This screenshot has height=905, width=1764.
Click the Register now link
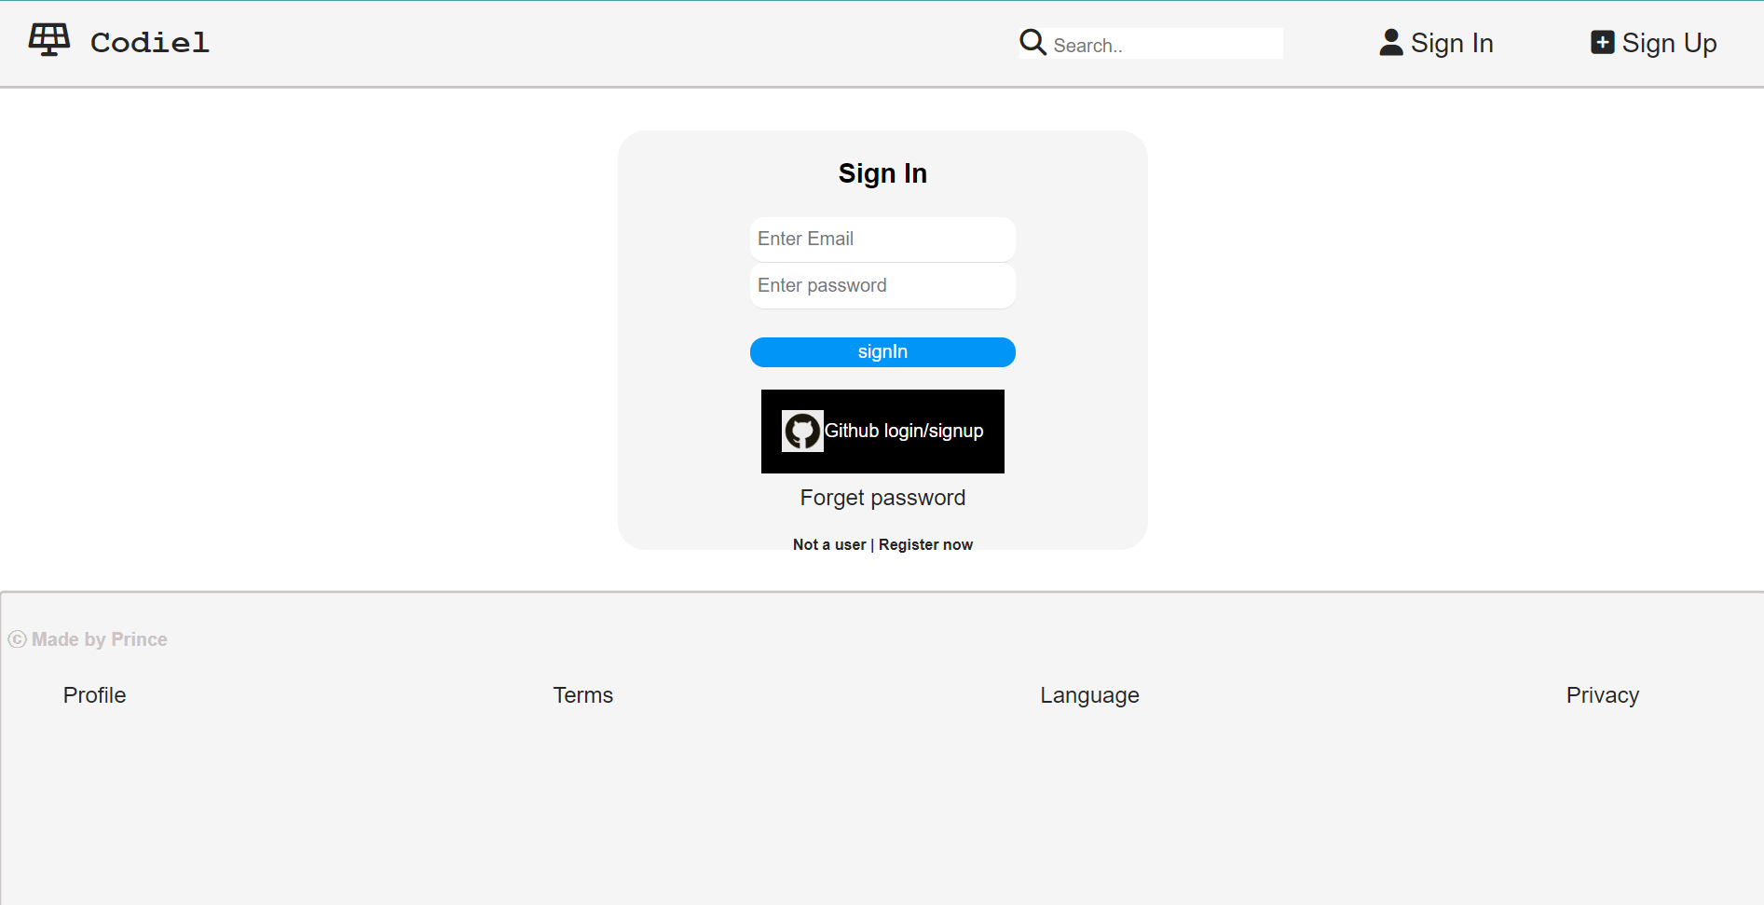(x=925, y=544)
